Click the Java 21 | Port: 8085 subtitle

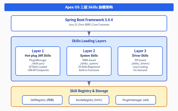pyautogui.click(x=89, y=25)
